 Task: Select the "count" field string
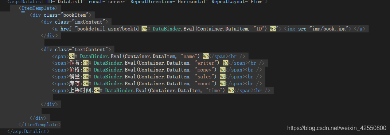[205, 84]
